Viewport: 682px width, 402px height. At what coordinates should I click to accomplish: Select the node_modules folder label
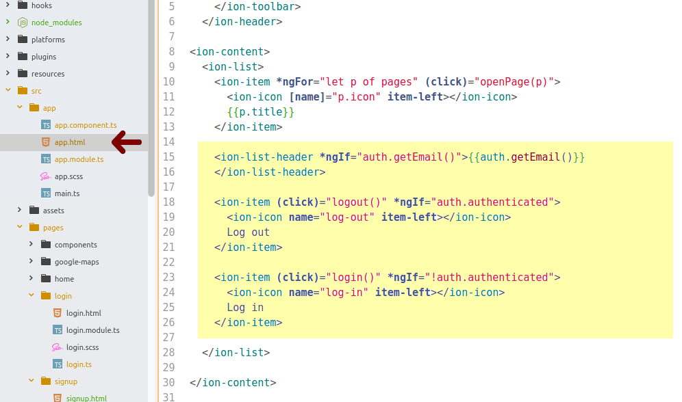coord(57,22)
